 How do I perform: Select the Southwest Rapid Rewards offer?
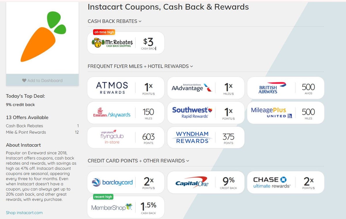point(206,113)
